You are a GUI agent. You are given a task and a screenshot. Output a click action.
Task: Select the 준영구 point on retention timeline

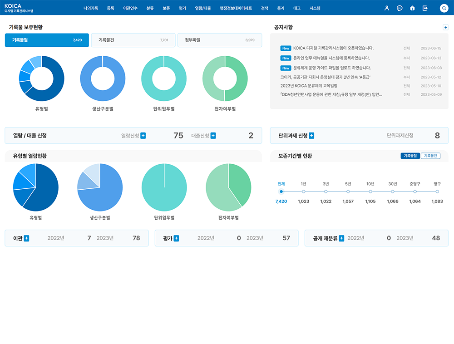pos(415,192)
